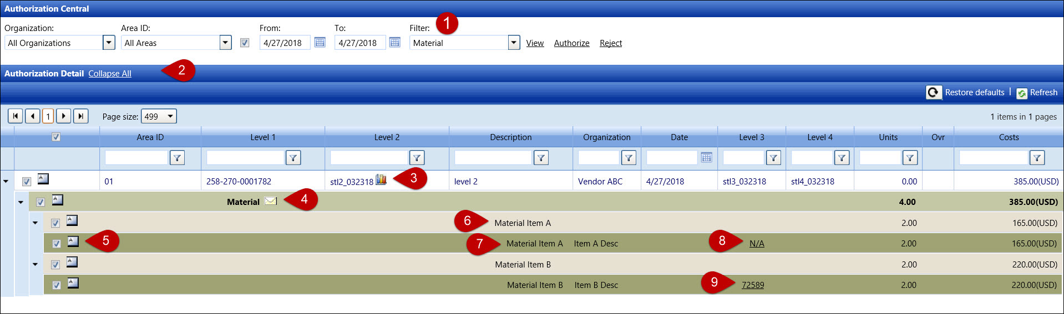Click the Area ID column filter icon
Screen dimensions: 1064x314
(177, 158)
